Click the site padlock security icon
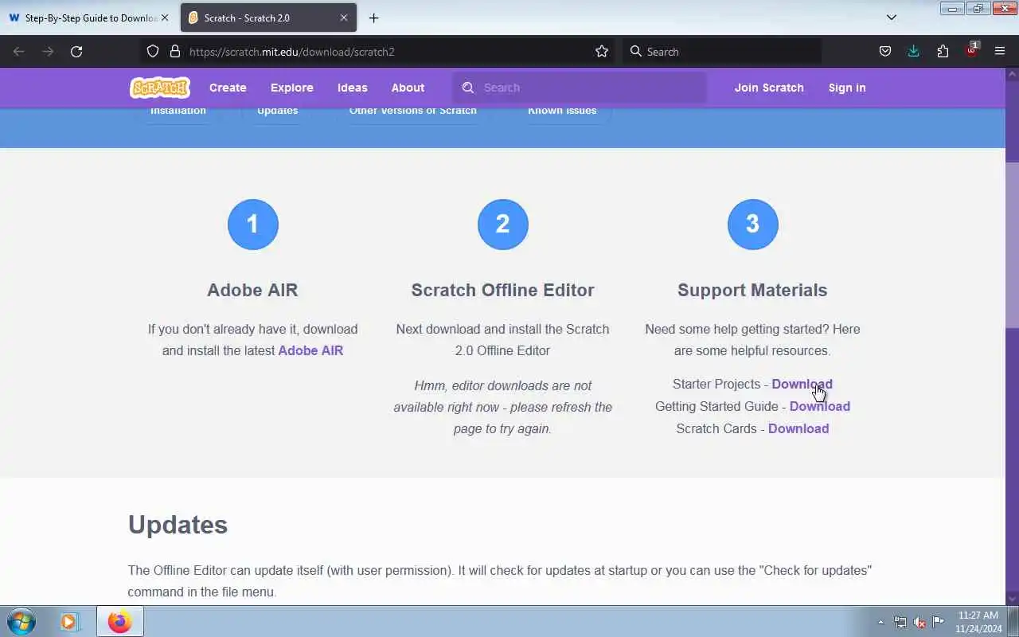 [x=175, y=52]
